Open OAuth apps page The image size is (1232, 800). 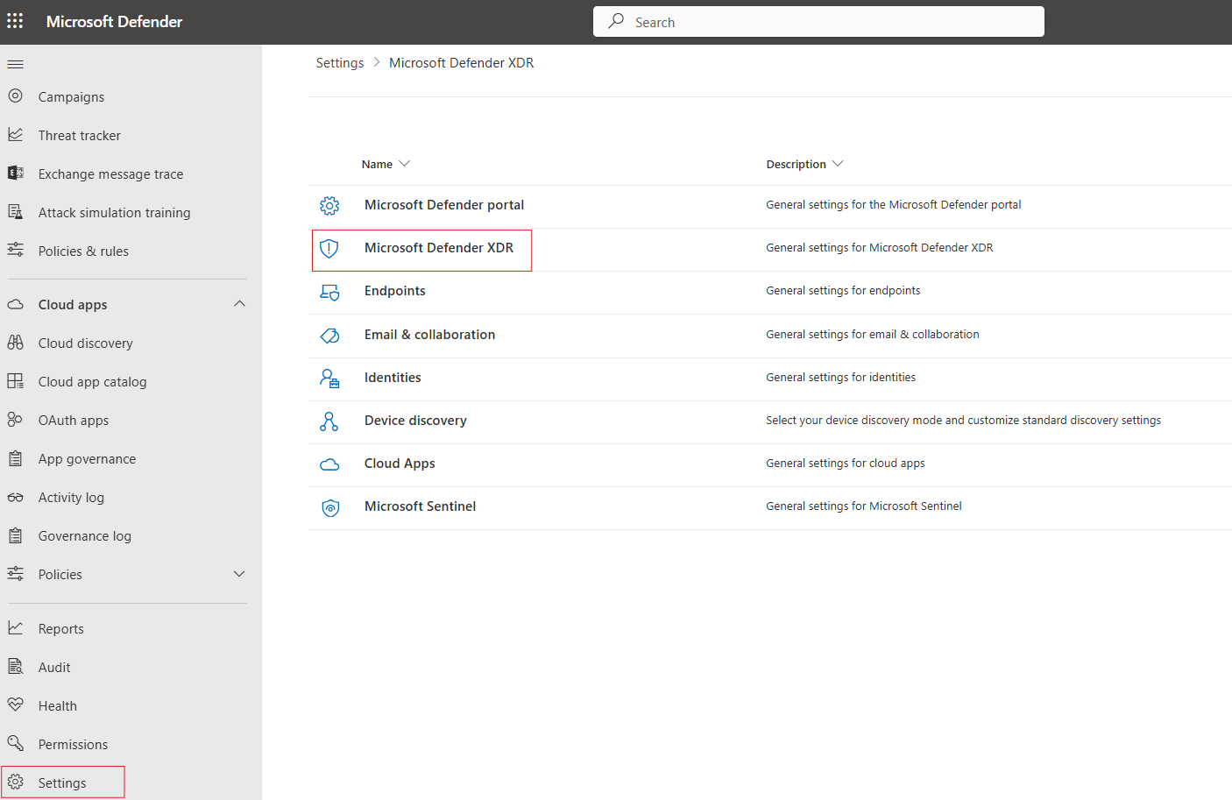point(74,421)
